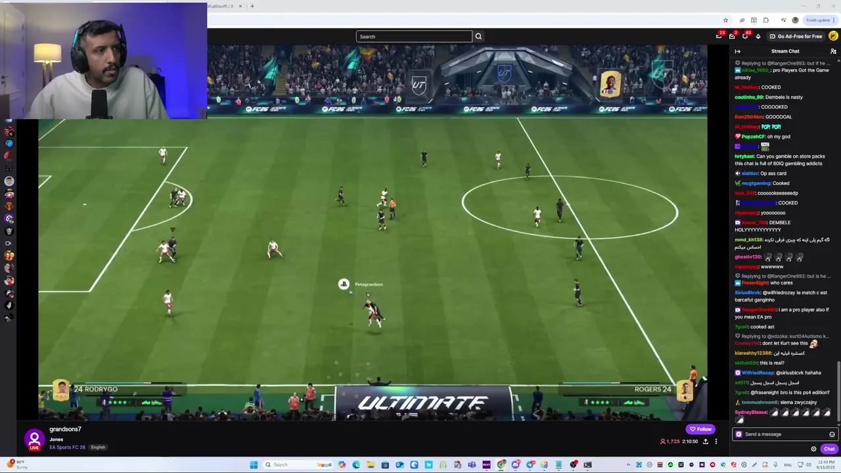Open a new browser tab
The height and width of the screenshot is (473, 841).
(252, 6)
